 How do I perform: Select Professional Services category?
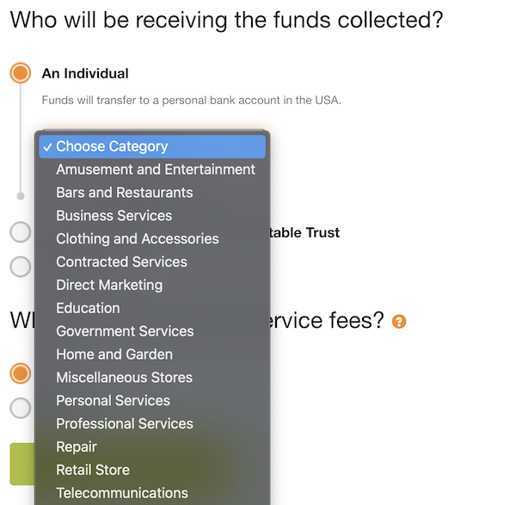click(x=152, y=423)
